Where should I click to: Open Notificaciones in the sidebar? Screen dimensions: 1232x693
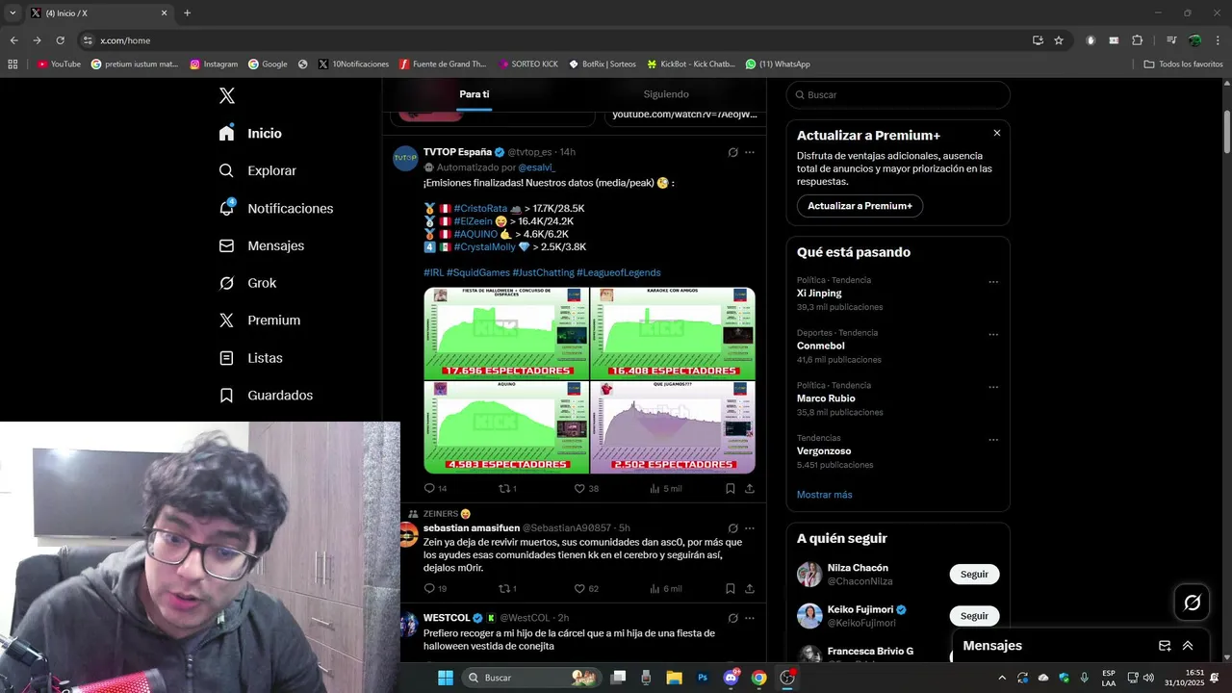[x=275, y=208]
